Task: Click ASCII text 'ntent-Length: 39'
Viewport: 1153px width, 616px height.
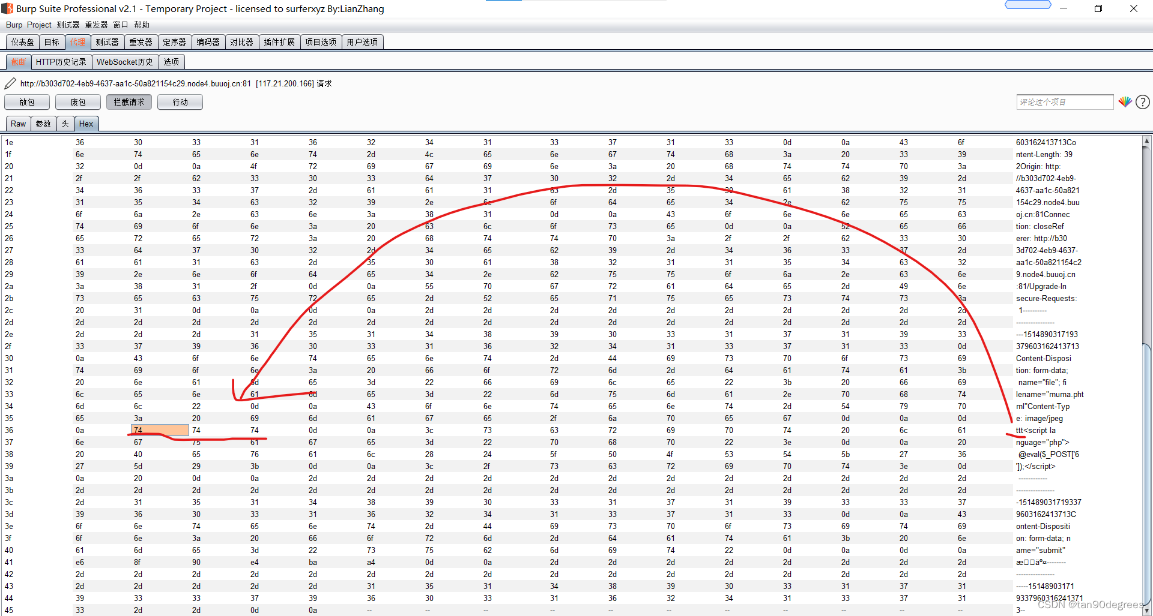Action: (1044, 154)
